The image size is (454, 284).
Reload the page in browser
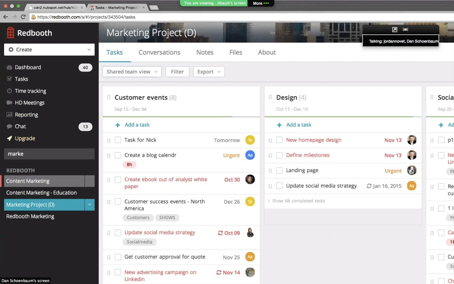point(23,17)
